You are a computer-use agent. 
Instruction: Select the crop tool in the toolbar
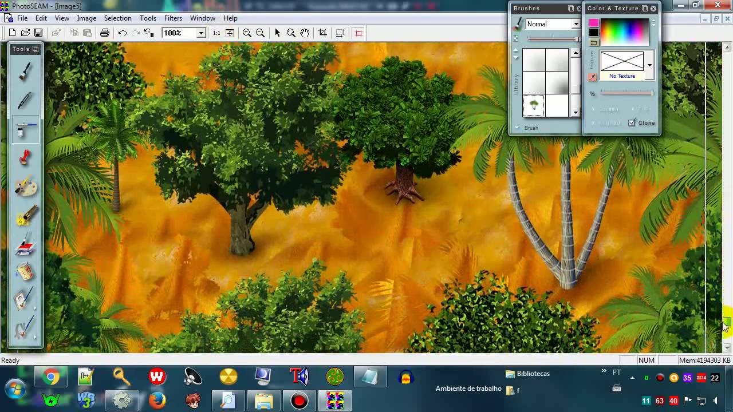(322, 33)
